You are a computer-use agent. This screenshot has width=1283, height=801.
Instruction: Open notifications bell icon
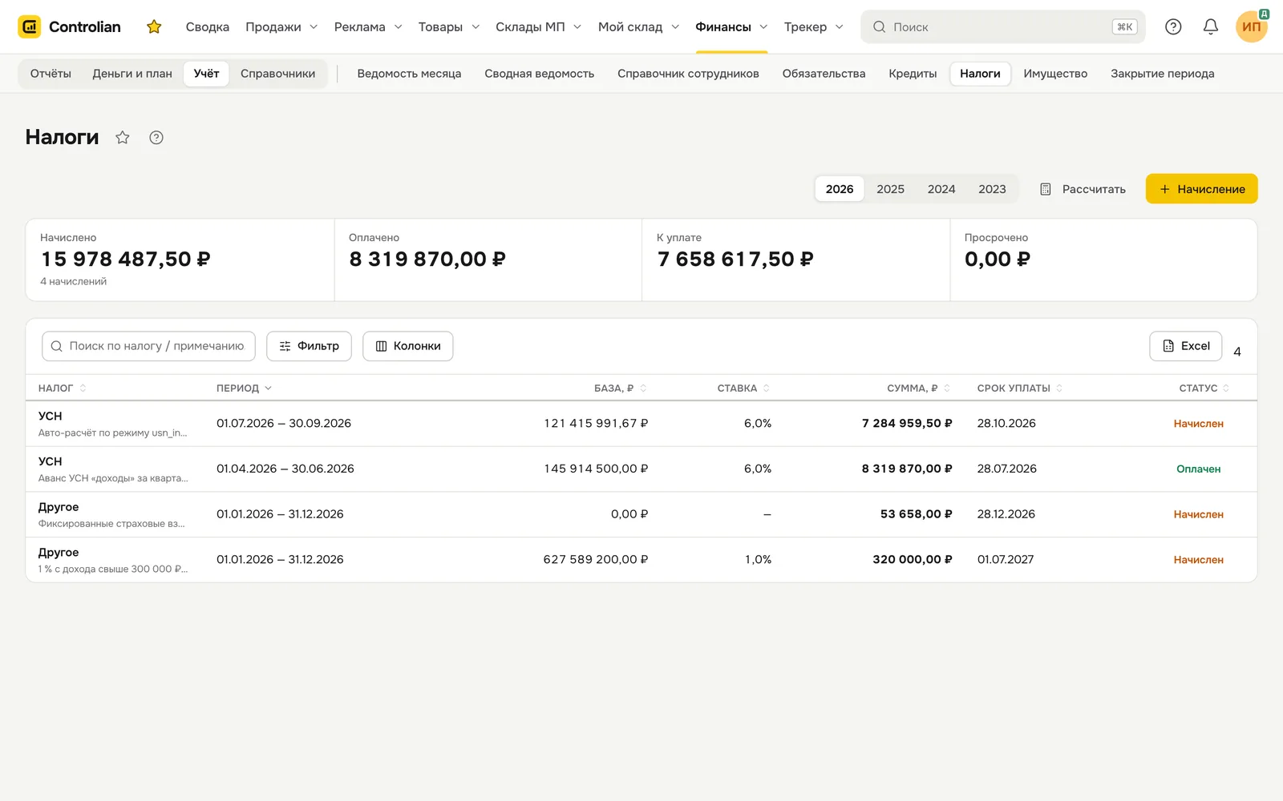[x=1211, y=26]
